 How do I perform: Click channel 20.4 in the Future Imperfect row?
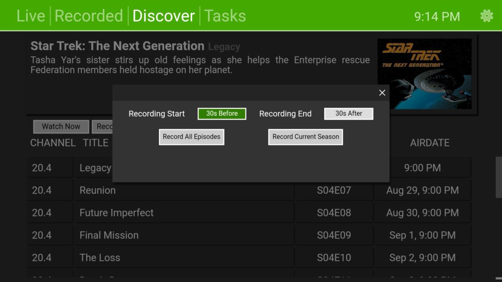pos(42,213)
